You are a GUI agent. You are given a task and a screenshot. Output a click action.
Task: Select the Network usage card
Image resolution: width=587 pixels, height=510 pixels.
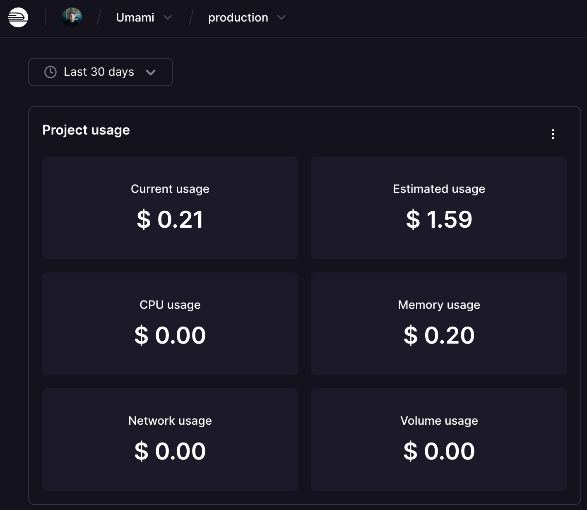coord(170,439)
